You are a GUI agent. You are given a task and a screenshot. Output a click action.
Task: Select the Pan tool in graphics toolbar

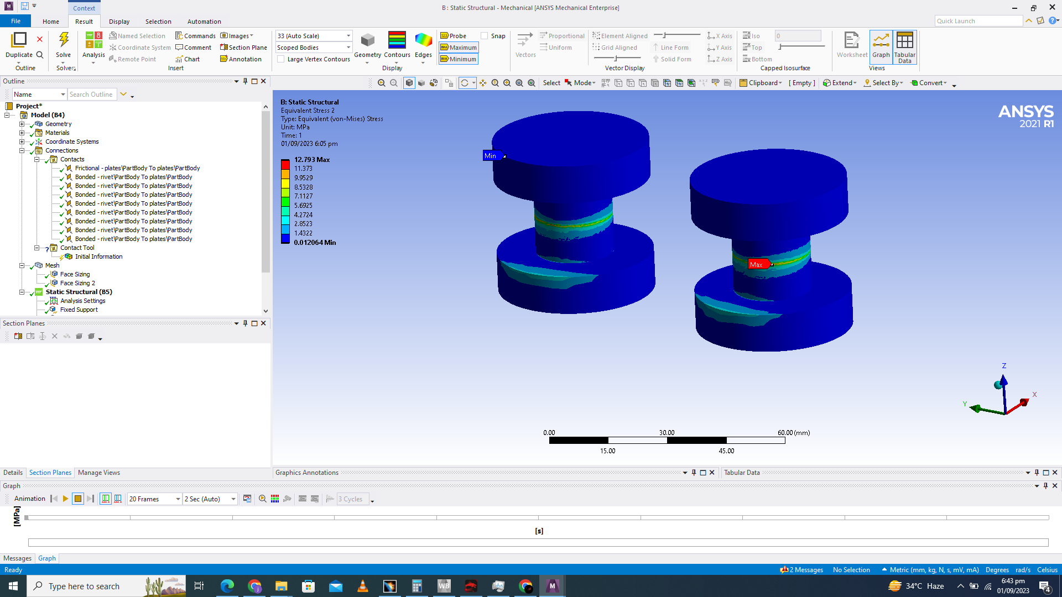[x=483, y=83]
